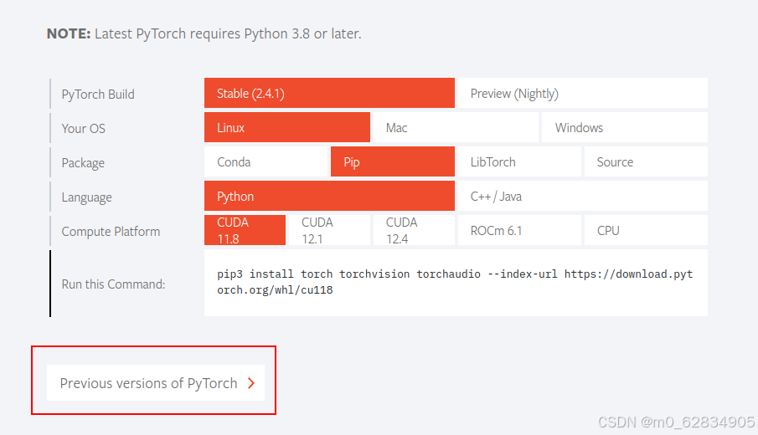Viewport: 758px width, 435px height.
Task: Choose Windows as your OS
Action: [x=625, y=127]
